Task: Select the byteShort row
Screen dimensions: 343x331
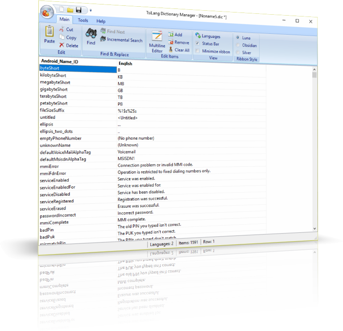Action: point(78,69)
